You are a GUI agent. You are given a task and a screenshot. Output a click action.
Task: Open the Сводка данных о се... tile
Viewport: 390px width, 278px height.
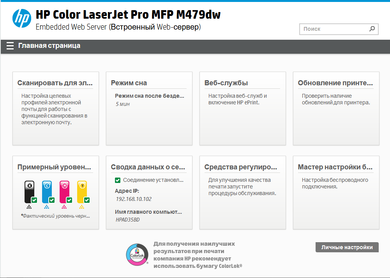coord(149,192)
